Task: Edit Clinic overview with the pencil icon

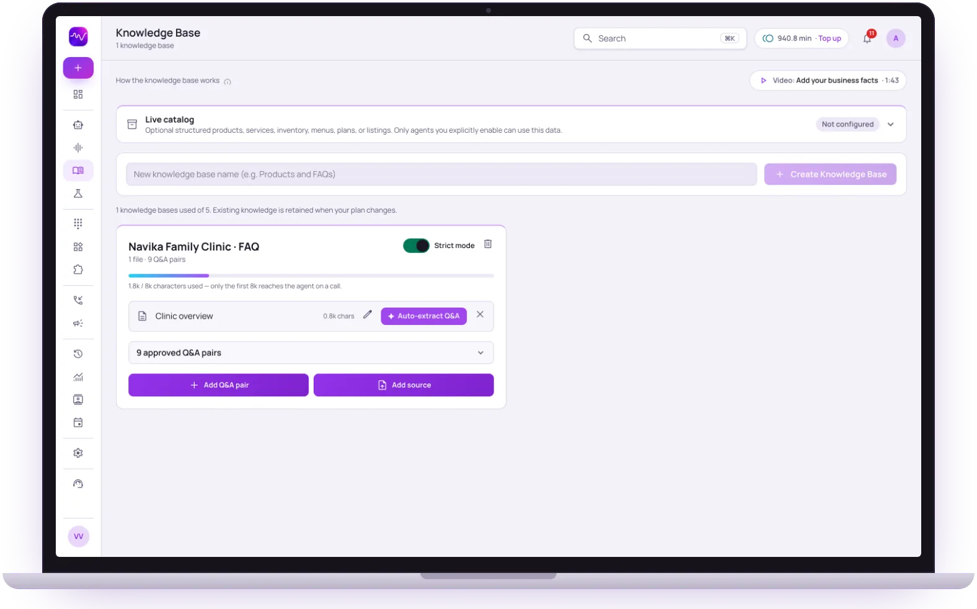Action: 368,314
